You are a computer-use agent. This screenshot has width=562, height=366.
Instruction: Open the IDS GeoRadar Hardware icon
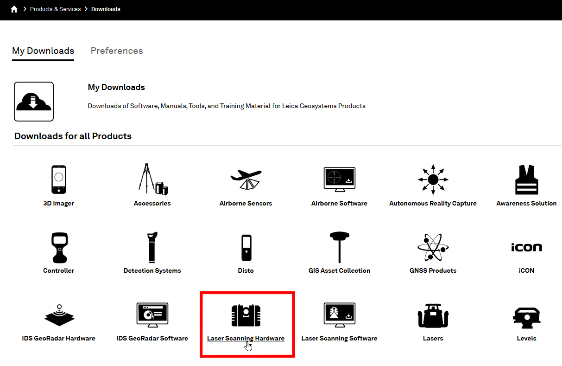point(59,315)
